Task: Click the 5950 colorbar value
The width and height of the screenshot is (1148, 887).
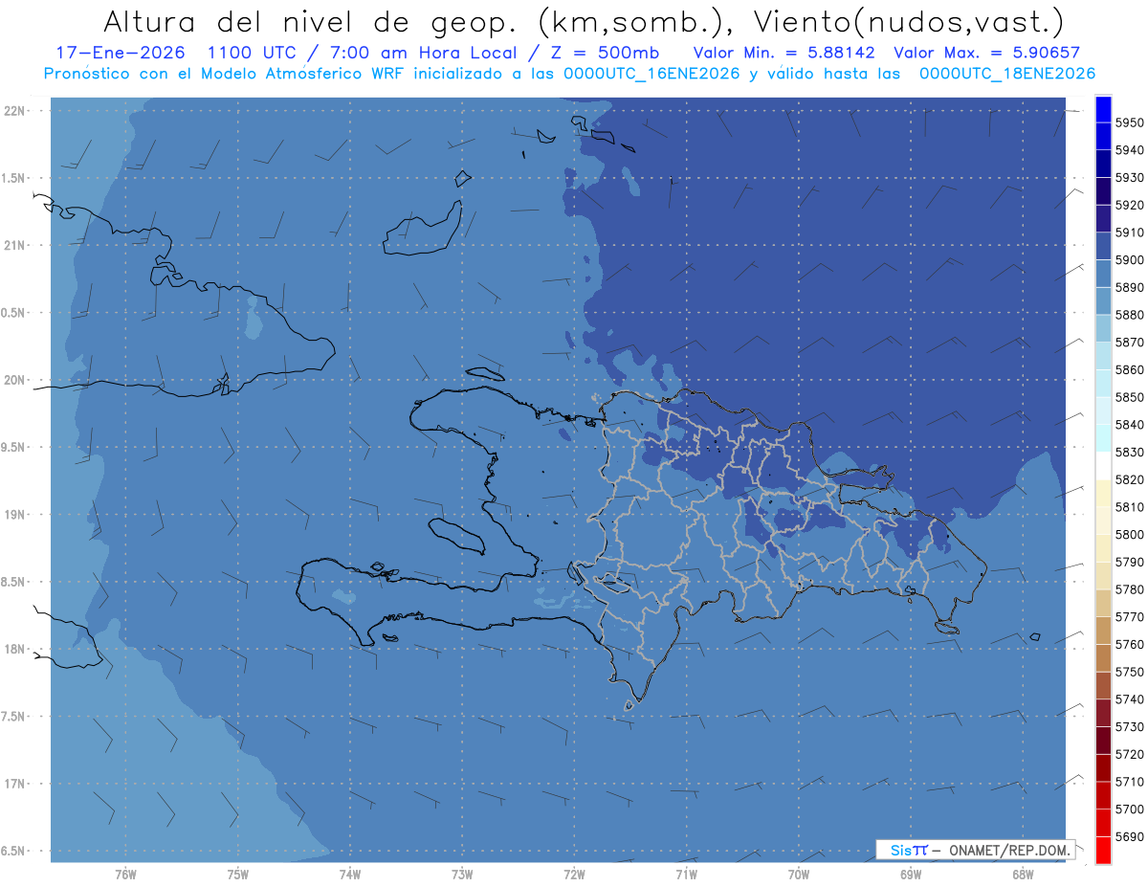Action: pos(1130,122)
